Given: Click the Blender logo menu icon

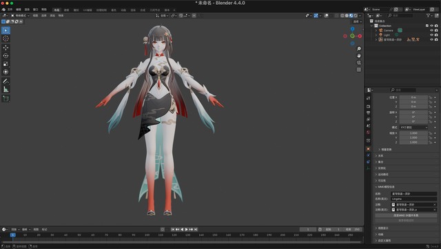Looking at the screenshot, I should (3, 9).
